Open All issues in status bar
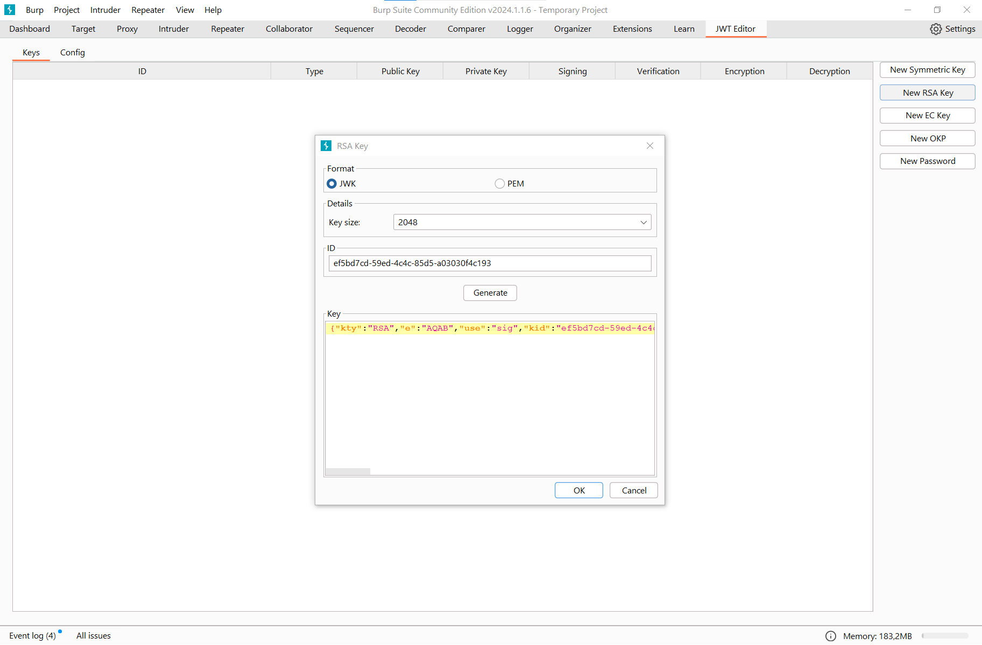The height and width of the screenshot is (645, 982). (94, 635)
